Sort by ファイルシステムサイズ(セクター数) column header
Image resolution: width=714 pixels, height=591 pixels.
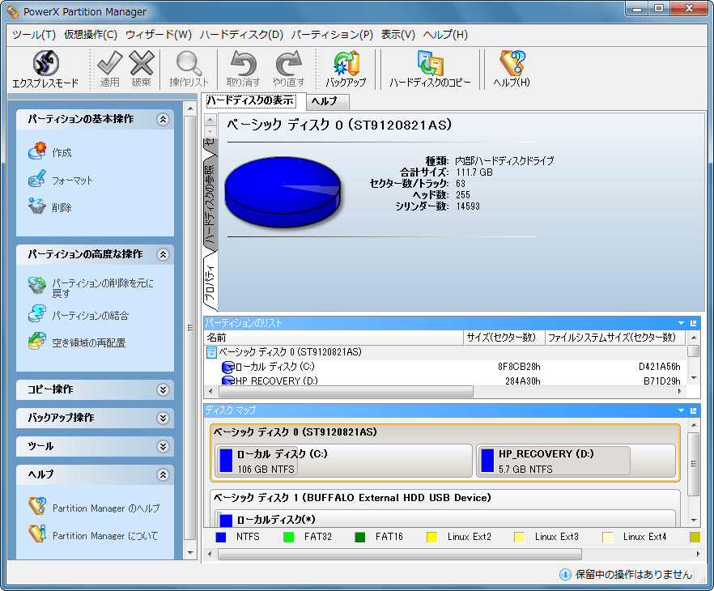pyautogui.click(x=615, y=338)
